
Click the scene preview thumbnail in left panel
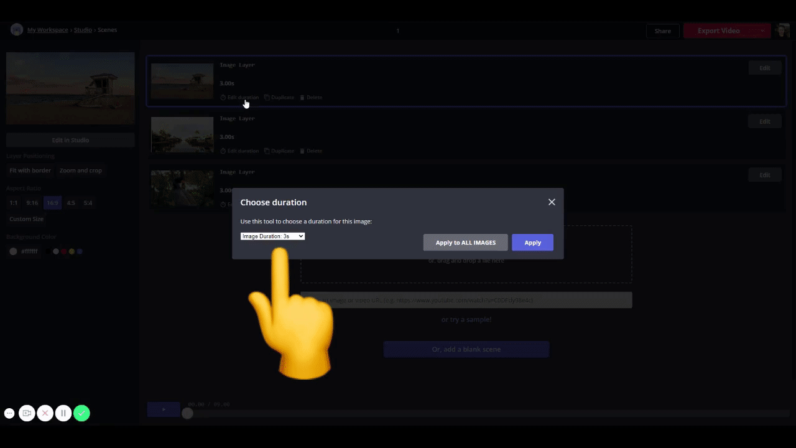70,87
